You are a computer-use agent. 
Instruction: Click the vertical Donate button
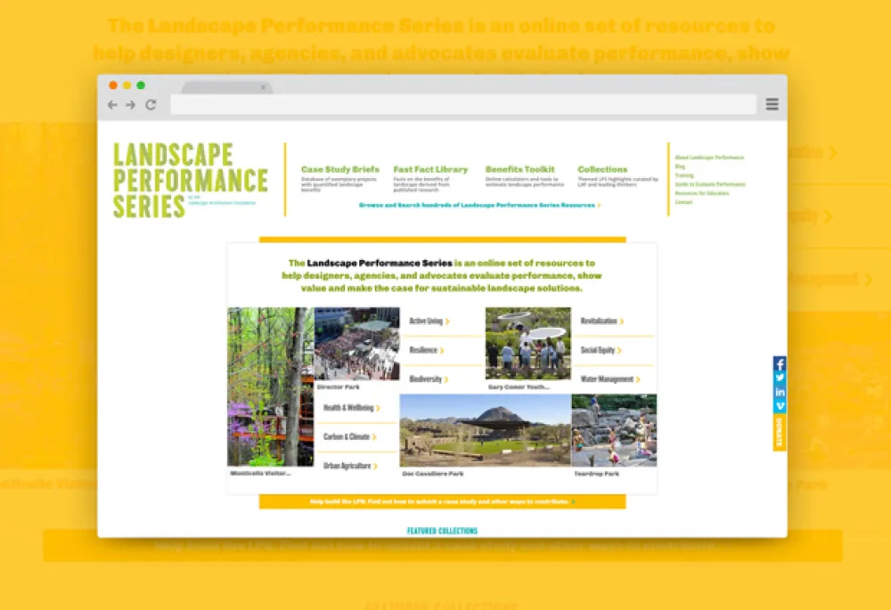click(780, 432)
